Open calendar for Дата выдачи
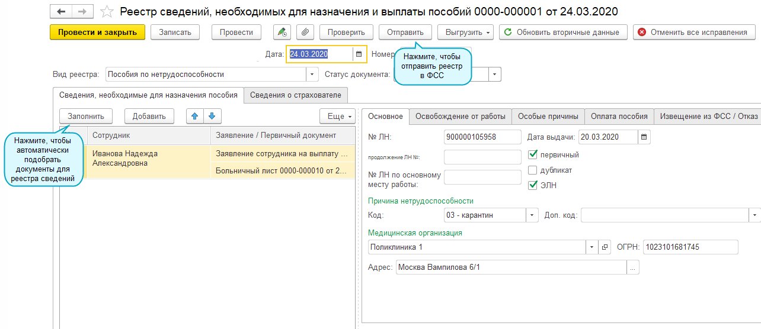 click(x=644, y=137)
